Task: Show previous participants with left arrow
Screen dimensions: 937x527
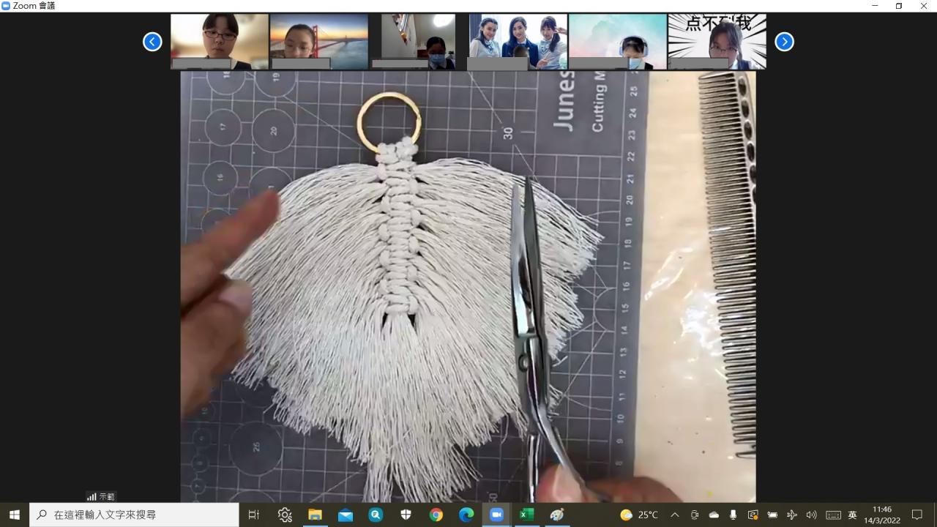Action: pos(152,42)
